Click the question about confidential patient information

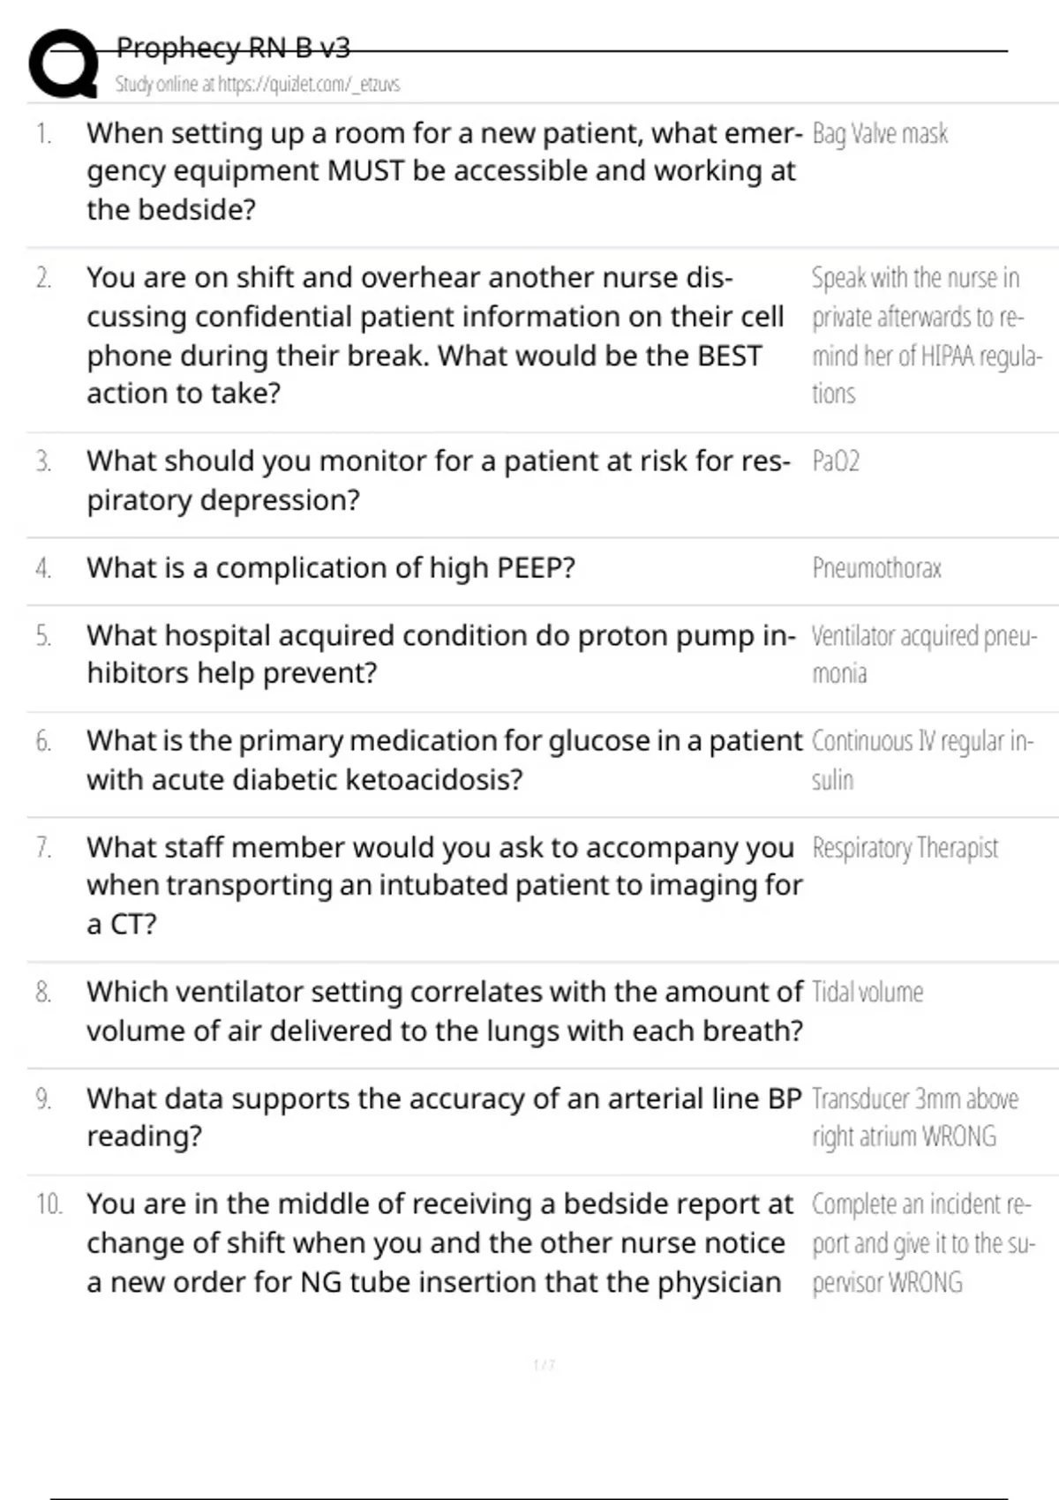coord(435,335)
